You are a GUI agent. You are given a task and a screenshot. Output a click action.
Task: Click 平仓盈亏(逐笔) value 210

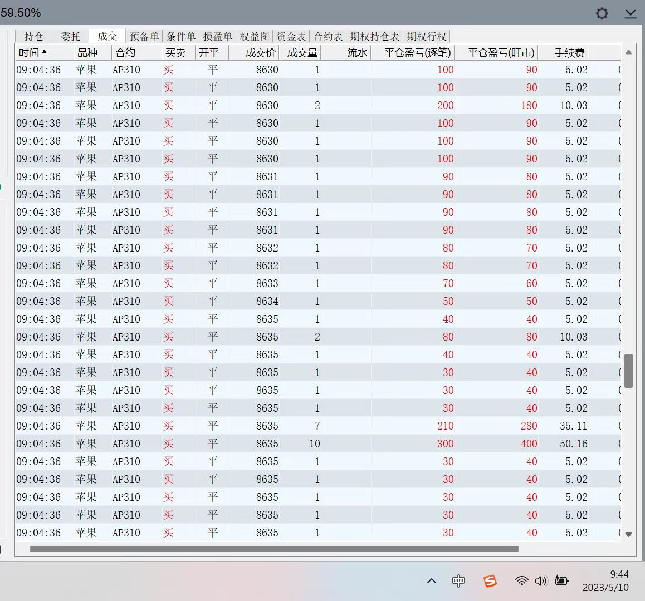pos(446,426)
